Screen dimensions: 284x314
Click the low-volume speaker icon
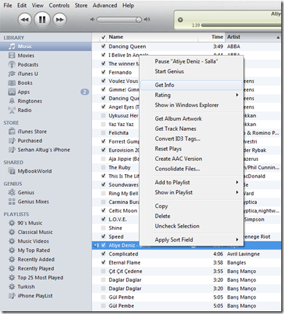pyautogui.click(x=93, y=19)
